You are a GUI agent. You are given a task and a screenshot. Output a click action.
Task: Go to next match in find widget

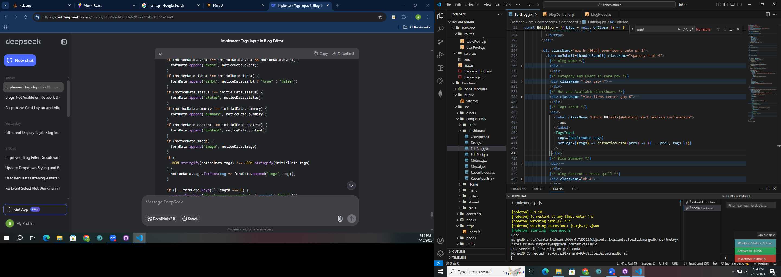pyautogui.click(x=725, y=29)
